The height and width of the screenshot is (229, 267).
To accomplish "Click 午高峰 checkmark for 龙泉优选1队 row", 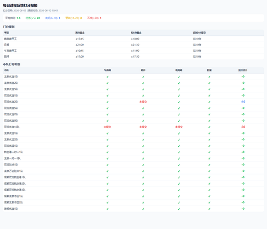I will coord(107,77).
